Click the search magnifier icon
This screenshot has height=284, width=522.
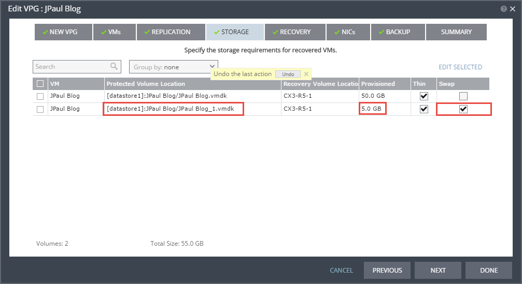(114, 67)
